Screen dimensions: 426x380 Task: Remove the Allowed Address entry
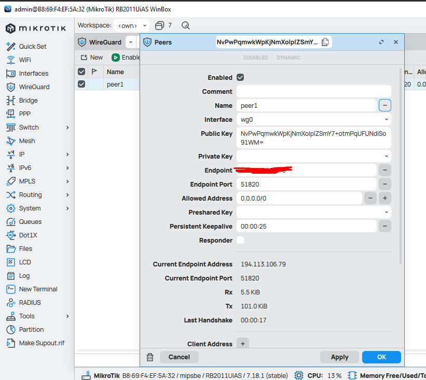tap(370, 198)
